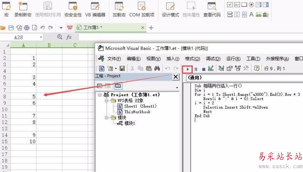
Task: Insert a command button control
Action: (x=244, y=5)
